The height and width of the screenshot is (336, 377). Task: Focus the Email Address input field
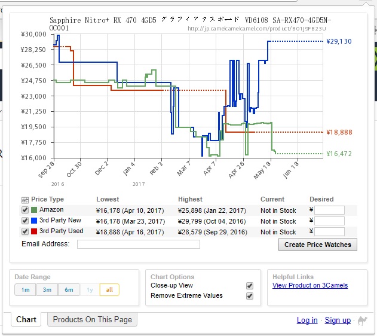coord(139,244)
